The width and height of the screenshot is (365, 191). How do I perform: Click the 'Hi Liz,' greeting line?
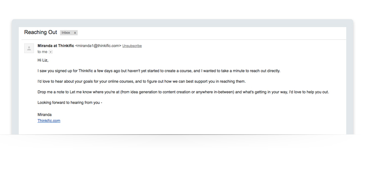point(43,60)
